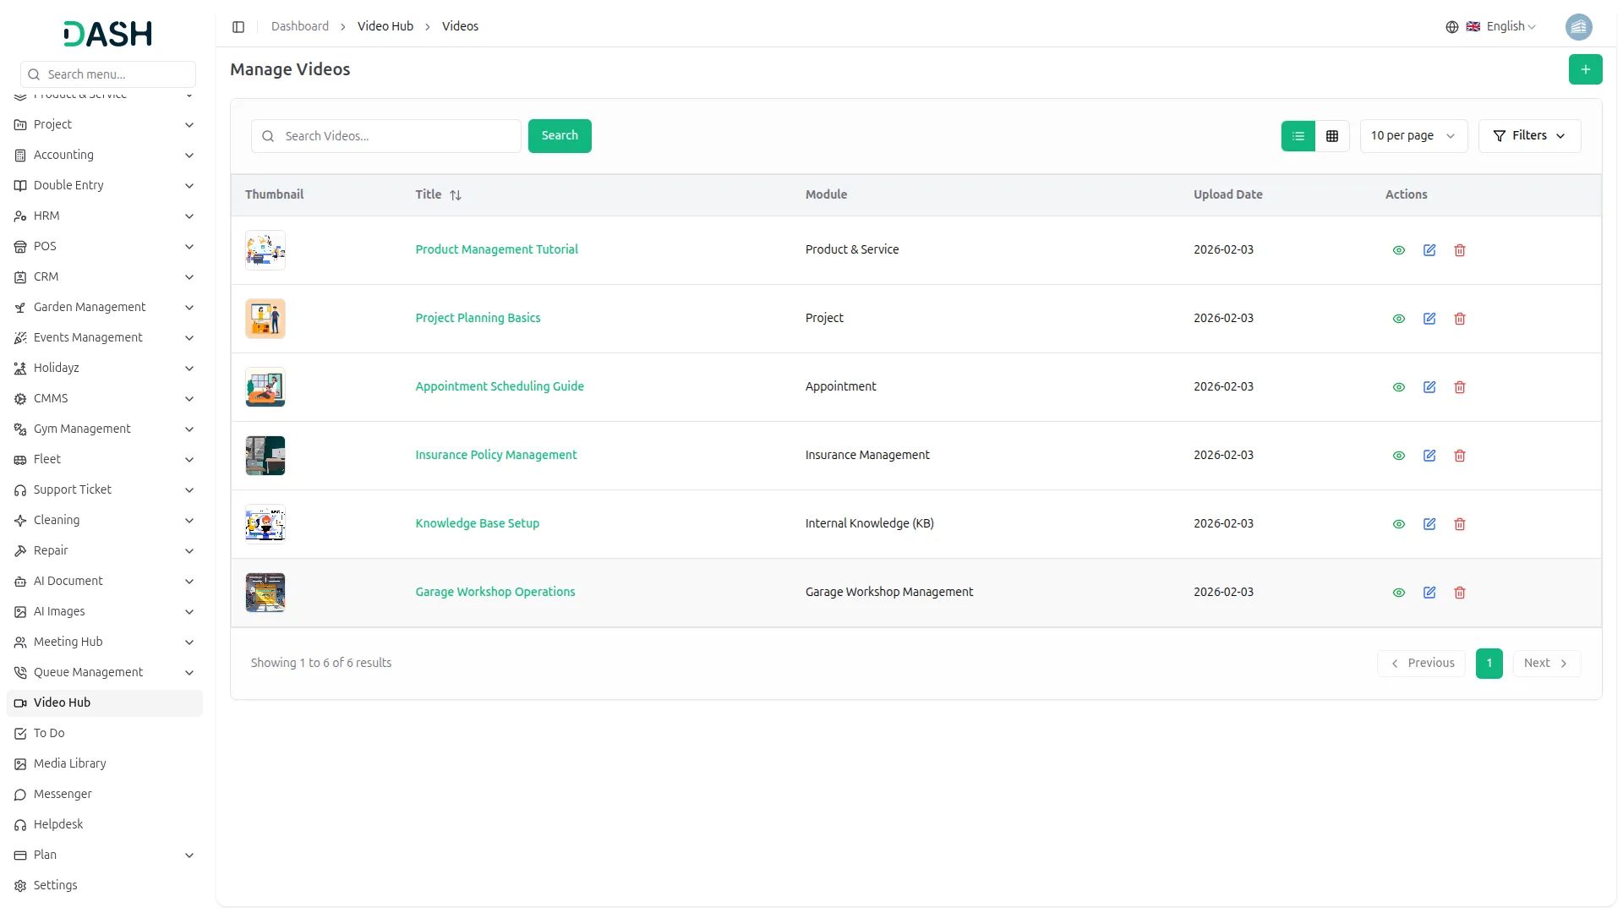Collapse the sidebar panel icon
The width and height of the screenshot is (1623, 913).
pyautogui.click(x=238, y=27)
